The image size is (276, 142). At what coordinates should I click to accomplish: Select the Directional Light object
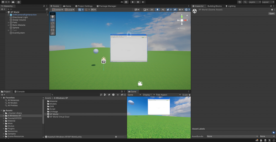point(20,17)
